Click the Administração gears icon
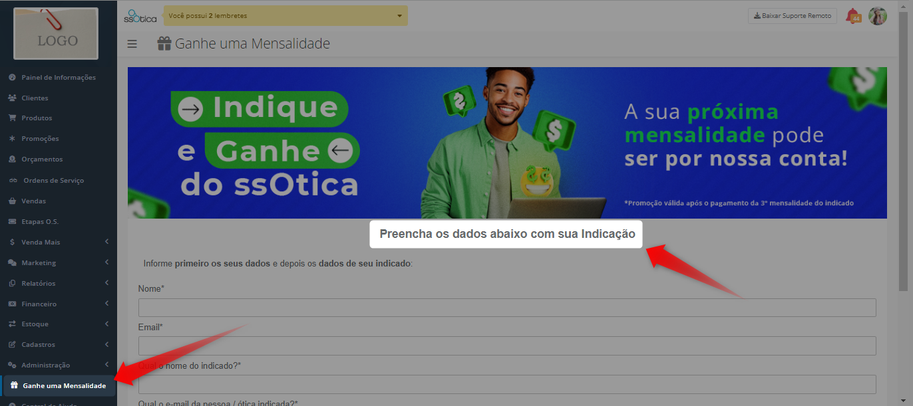The image size is (913, 406). [x=12, y=365]
